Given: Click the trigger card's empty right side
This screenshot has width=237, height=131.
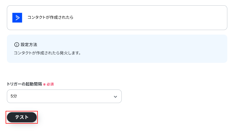Looking at the screenshot, I should (x=166, y=18).
